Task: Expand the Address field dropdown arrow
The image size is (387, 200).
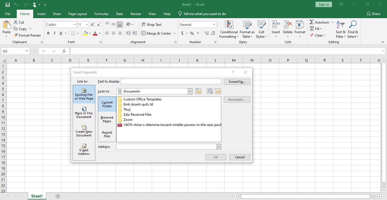Action: 218,147
